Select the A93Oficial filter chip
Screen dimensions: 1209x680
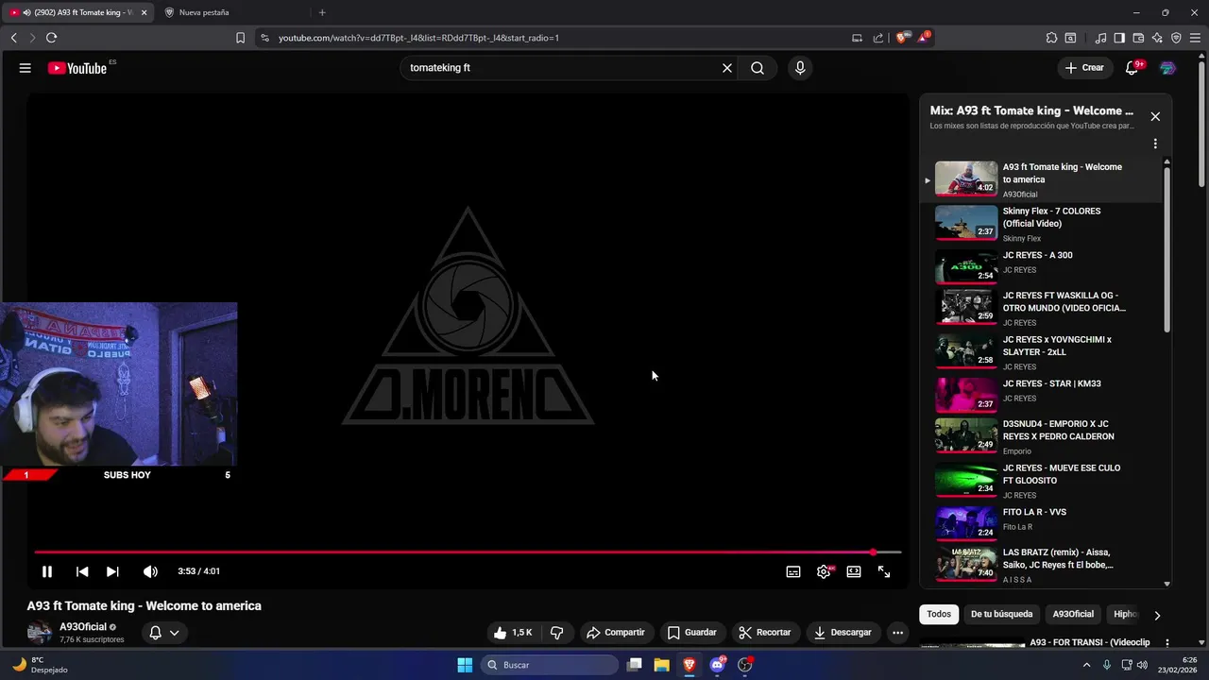(1073, 614)
